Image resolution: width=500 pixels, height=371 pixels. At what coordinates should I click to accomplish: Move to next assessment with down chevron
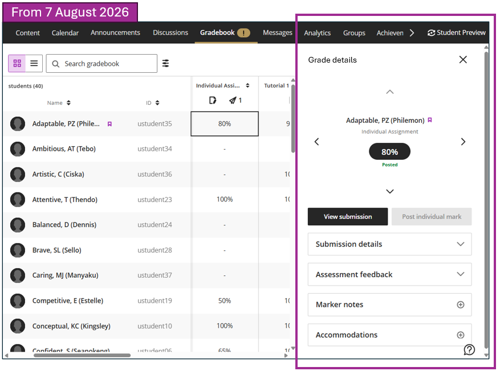pos(389,191)
